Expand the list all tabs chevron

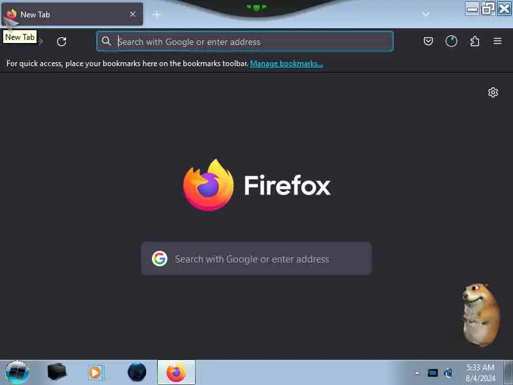pyautogui.click(x=426, y=13)
